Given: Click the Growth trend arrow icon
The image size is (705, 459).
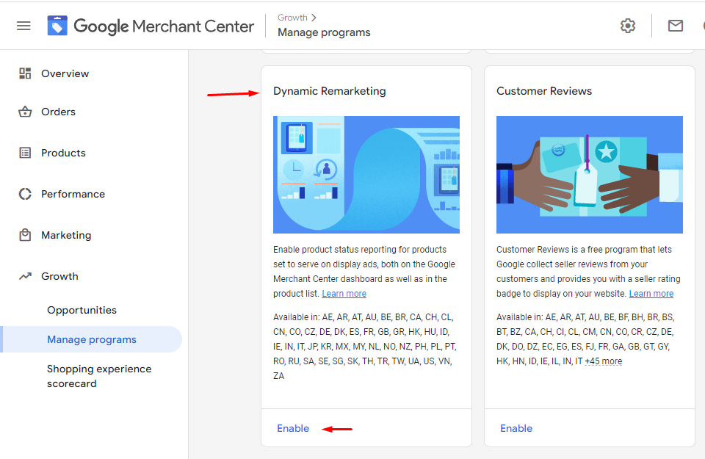Looking at the screenshot, I should [25, 276].
